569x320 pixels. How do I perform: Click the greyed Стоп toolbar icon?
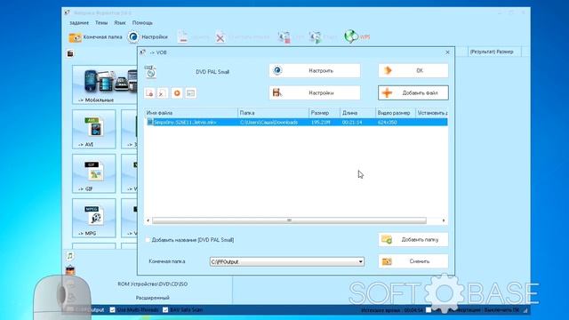[284, 37]
